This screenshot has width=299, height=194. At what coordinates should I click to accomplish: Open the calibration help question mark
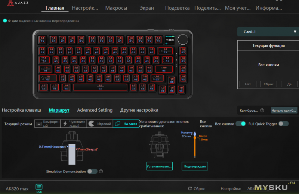coord(262,110)
